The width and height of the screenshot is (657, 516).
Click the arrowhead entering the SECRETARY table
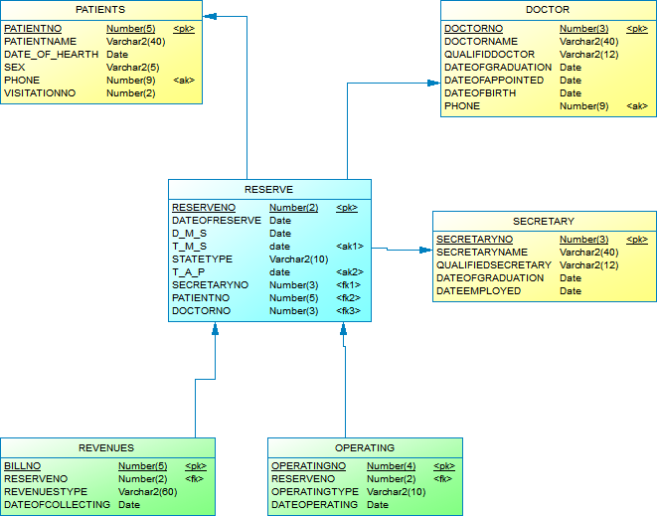426,251
